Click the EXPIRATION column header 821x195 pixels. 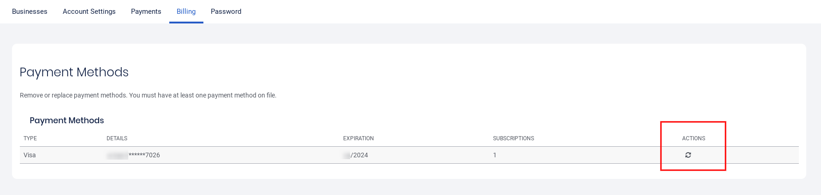point(358,138)
